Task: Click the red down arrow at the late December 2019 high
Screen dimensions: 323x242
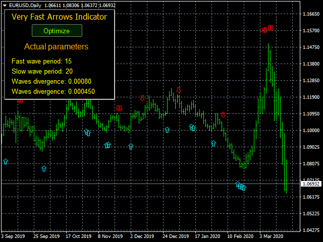Action: (179, 90)
